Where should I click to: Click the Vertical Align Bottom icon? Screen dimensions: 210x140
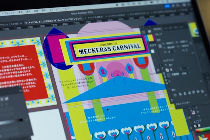(x=202, y=91)
